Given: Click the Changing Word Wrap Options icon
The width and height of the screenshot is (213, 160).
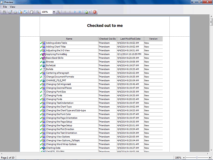Looking at the screenshot, I should pyautogui.click(x=44, y=144).
